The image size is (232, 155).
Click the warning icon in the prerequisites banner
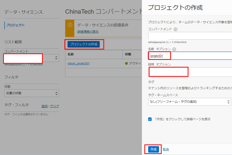[70, 25]
